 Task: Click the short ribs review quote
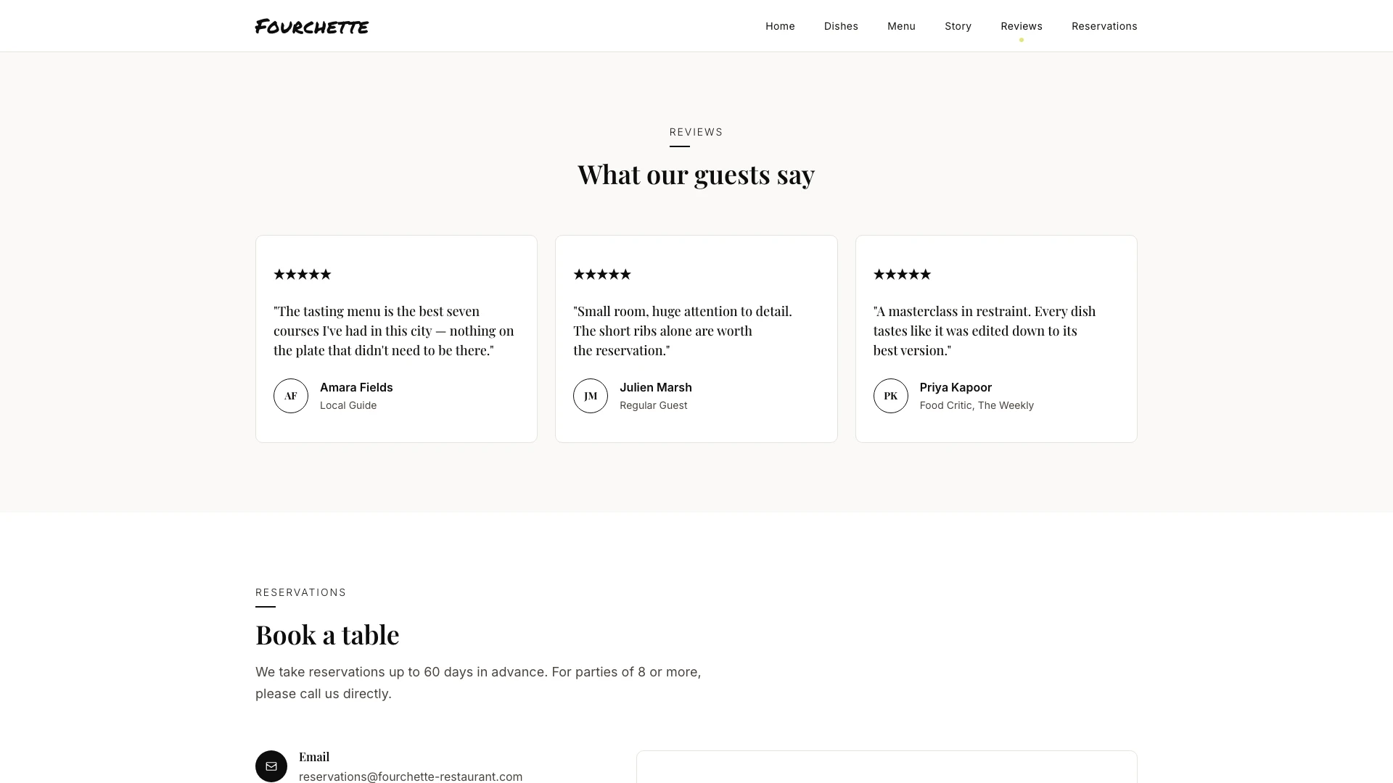(683, 331)
